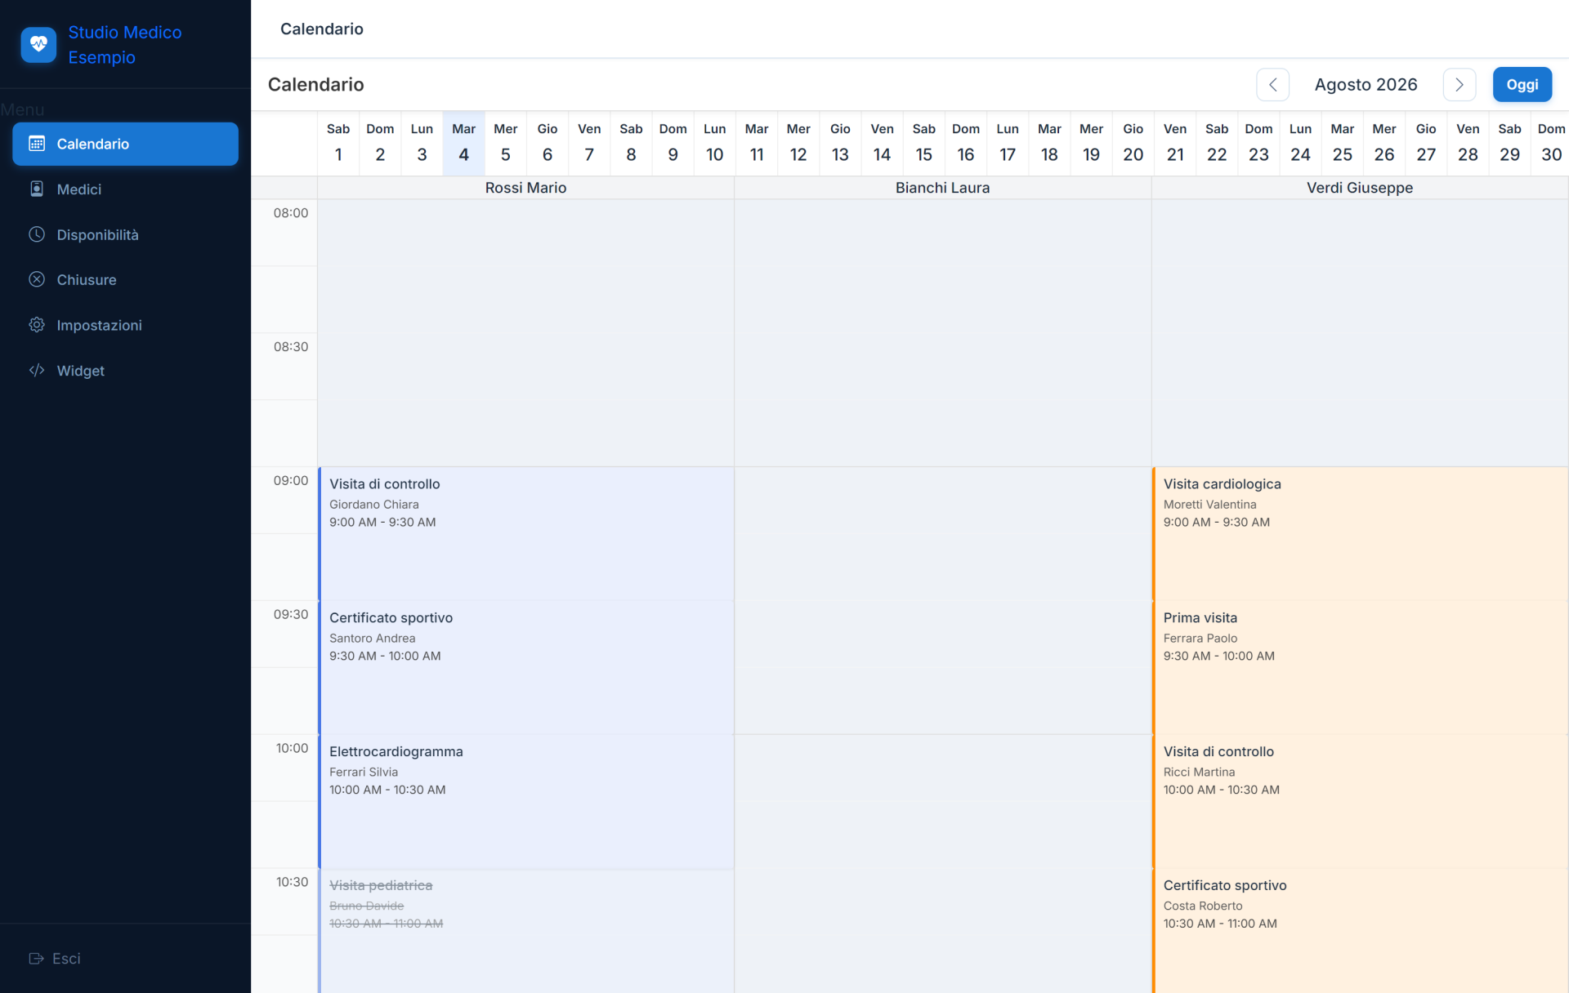Image resolution: width=1569 pixels, height=993 pixels.
Task: Click the Chiusure circle-x icon
Action: tap(37, 279)
